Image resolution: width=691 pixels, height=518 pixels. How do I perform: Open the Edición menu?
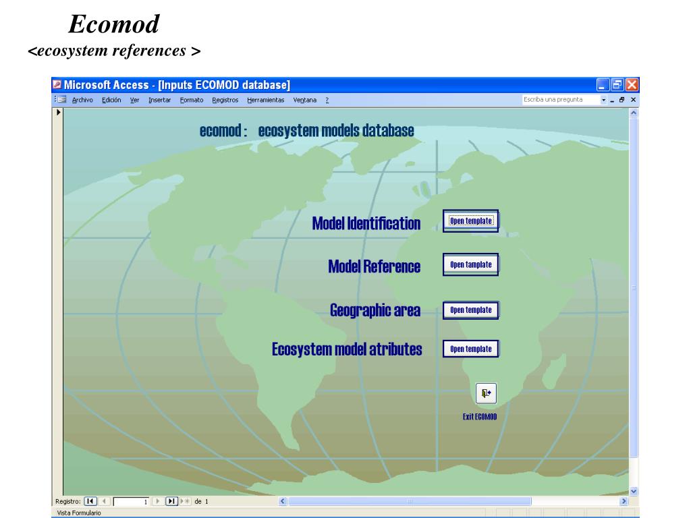pyautogui.click(x=111, y=100)
